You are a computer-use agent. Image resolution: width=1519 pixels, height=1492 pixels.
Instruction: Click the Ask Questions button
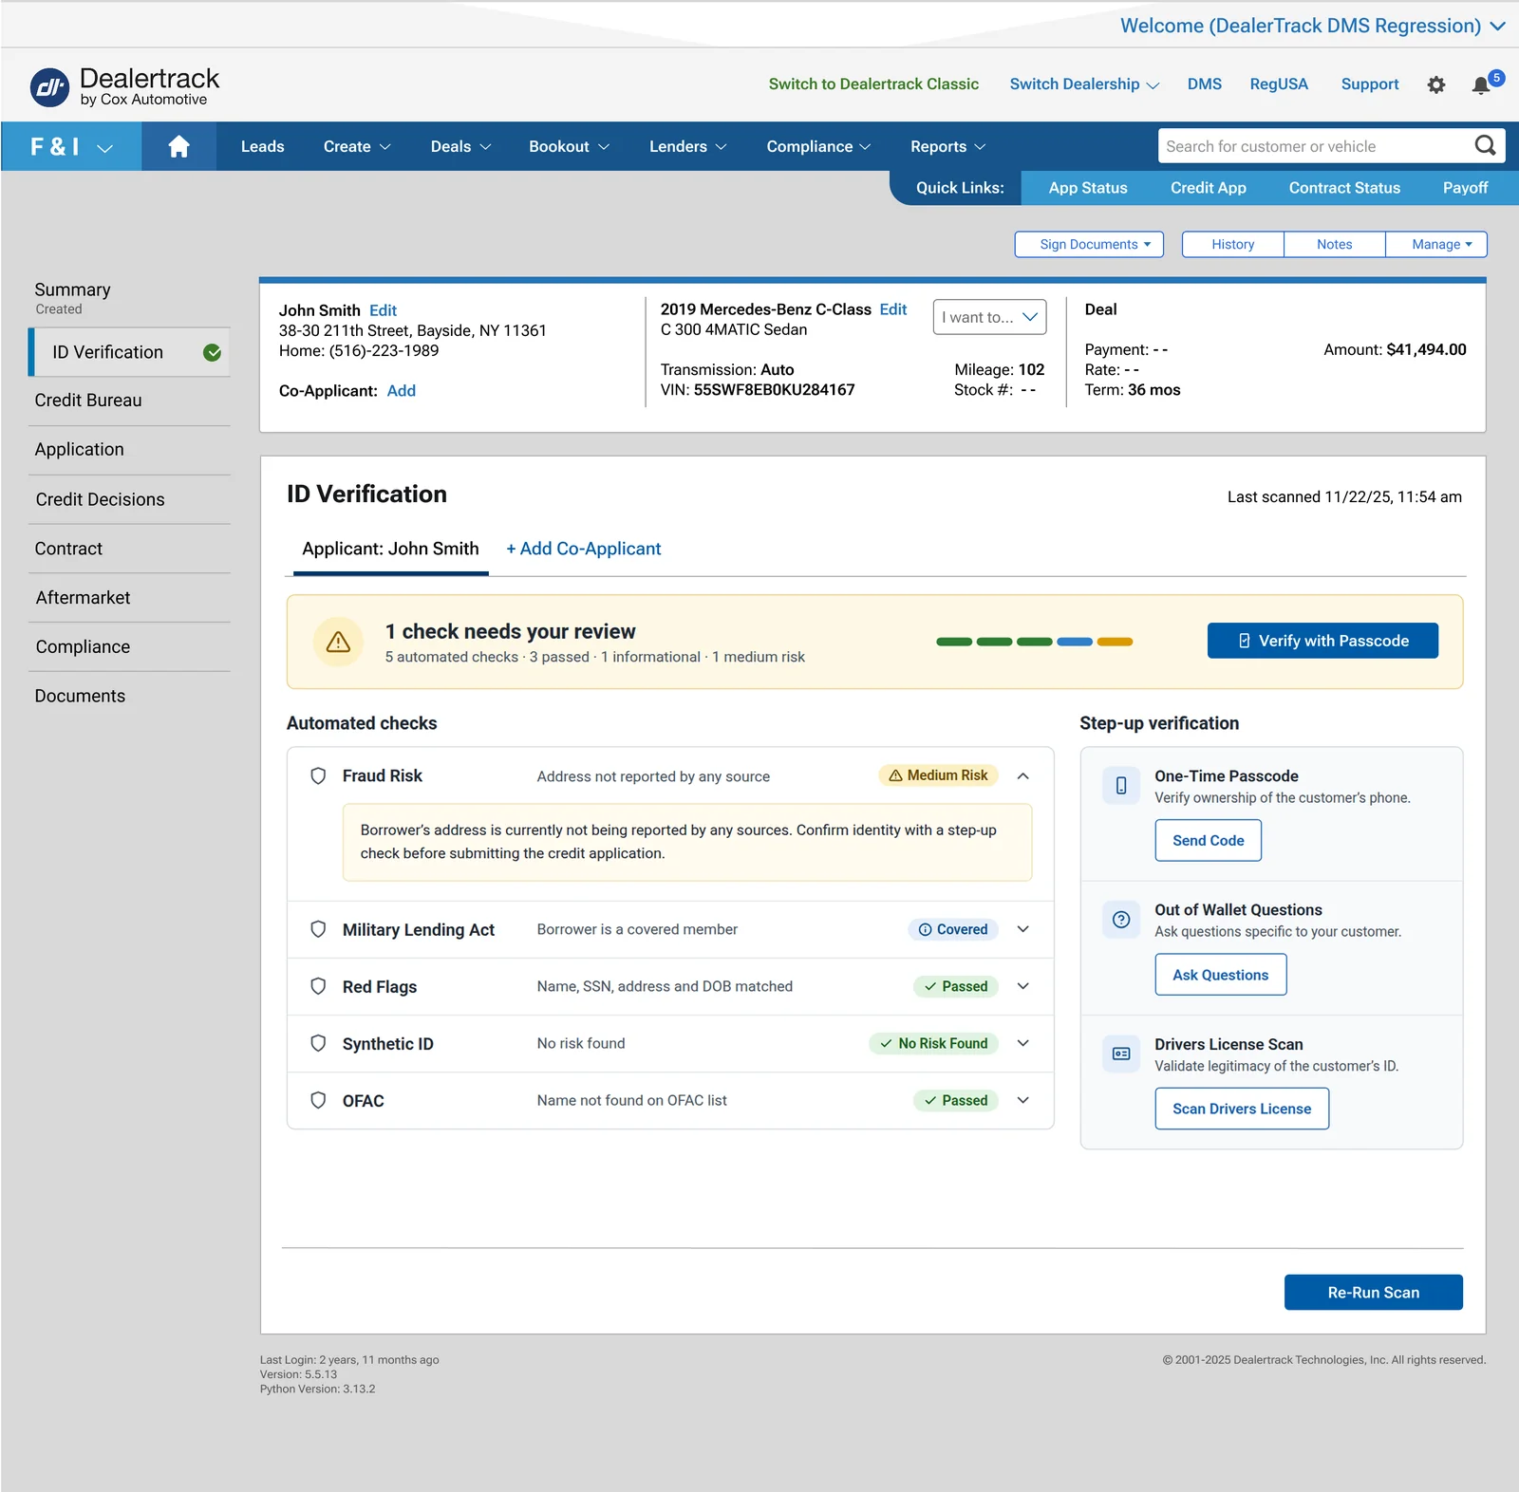coord(1220,975)
